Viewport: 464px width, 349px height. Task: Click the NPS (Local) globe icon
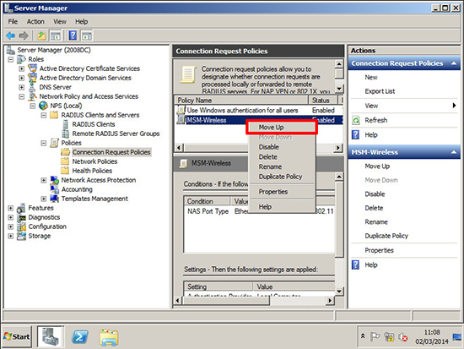pos(43,106)
